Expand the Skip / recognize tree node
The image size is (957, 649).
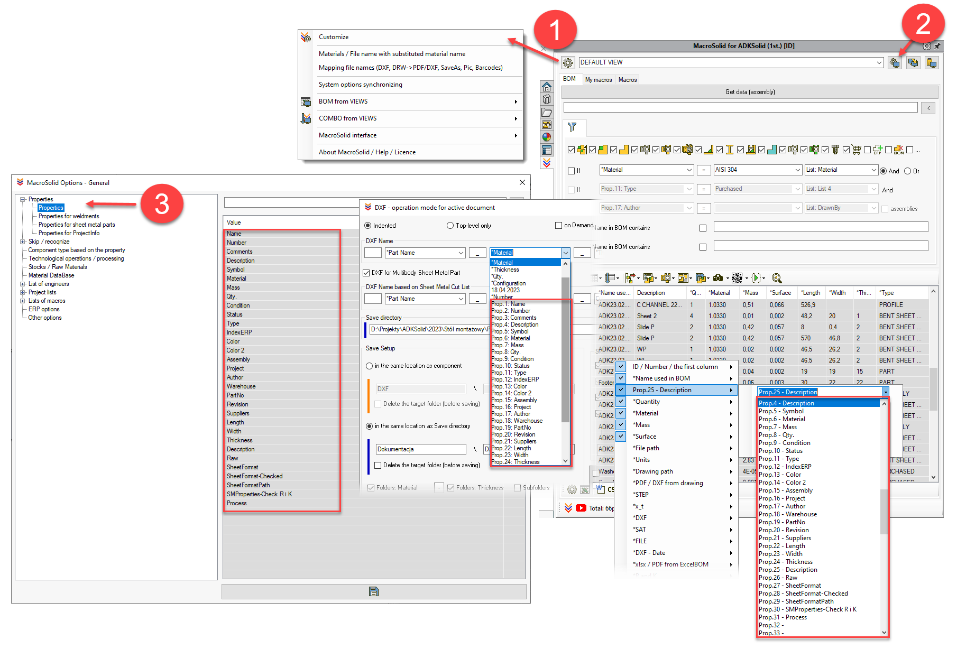click(23, 242)
